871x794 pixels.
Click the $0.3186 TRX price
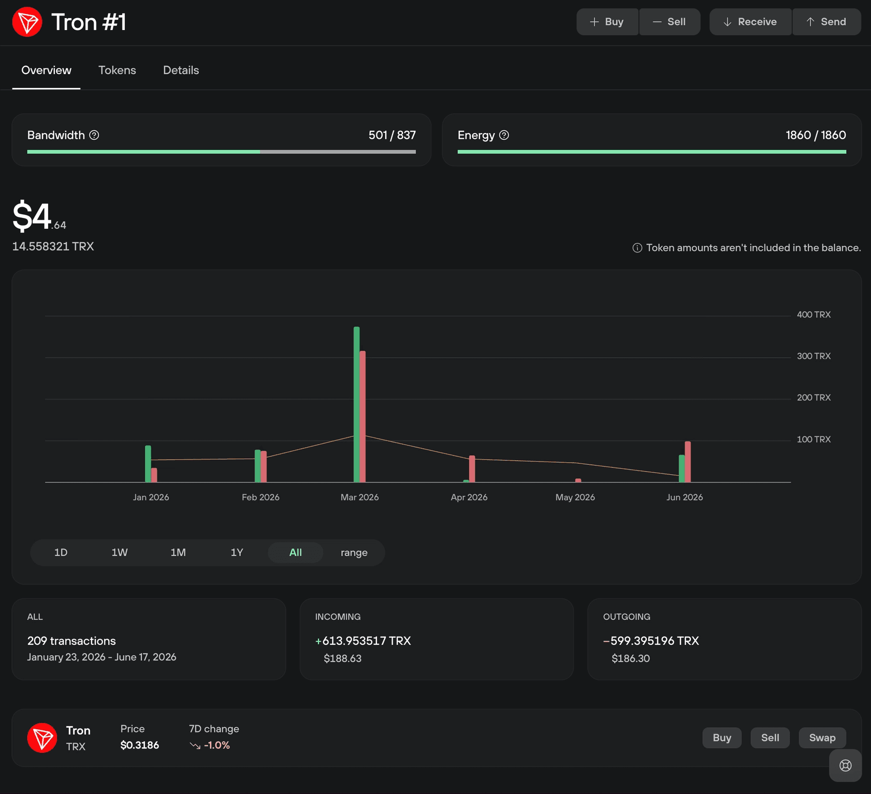click(x=140, y=745)
